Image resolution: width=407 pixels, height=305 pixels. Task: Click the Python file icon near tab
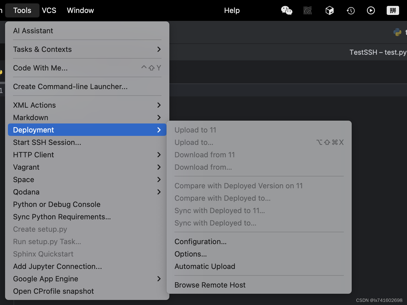pos(397,32)
